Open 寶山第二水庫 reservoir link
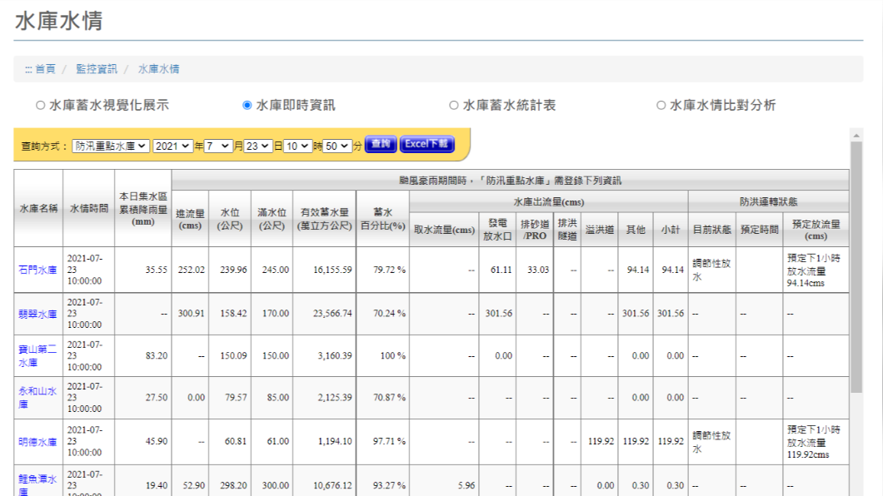The height and width of the screenshot is (496, 883). [37, 356]
